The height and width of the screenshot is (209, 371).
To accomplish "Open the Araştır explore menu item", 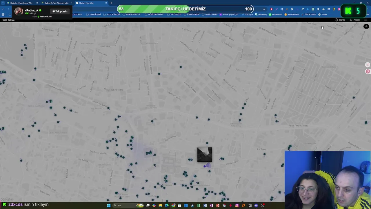I will pos(355,20).
